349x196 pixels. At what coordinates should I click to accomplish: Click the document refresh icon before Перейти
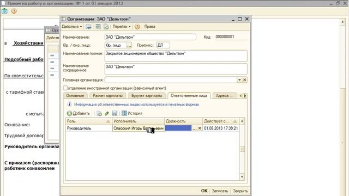[x=106, y=27]
